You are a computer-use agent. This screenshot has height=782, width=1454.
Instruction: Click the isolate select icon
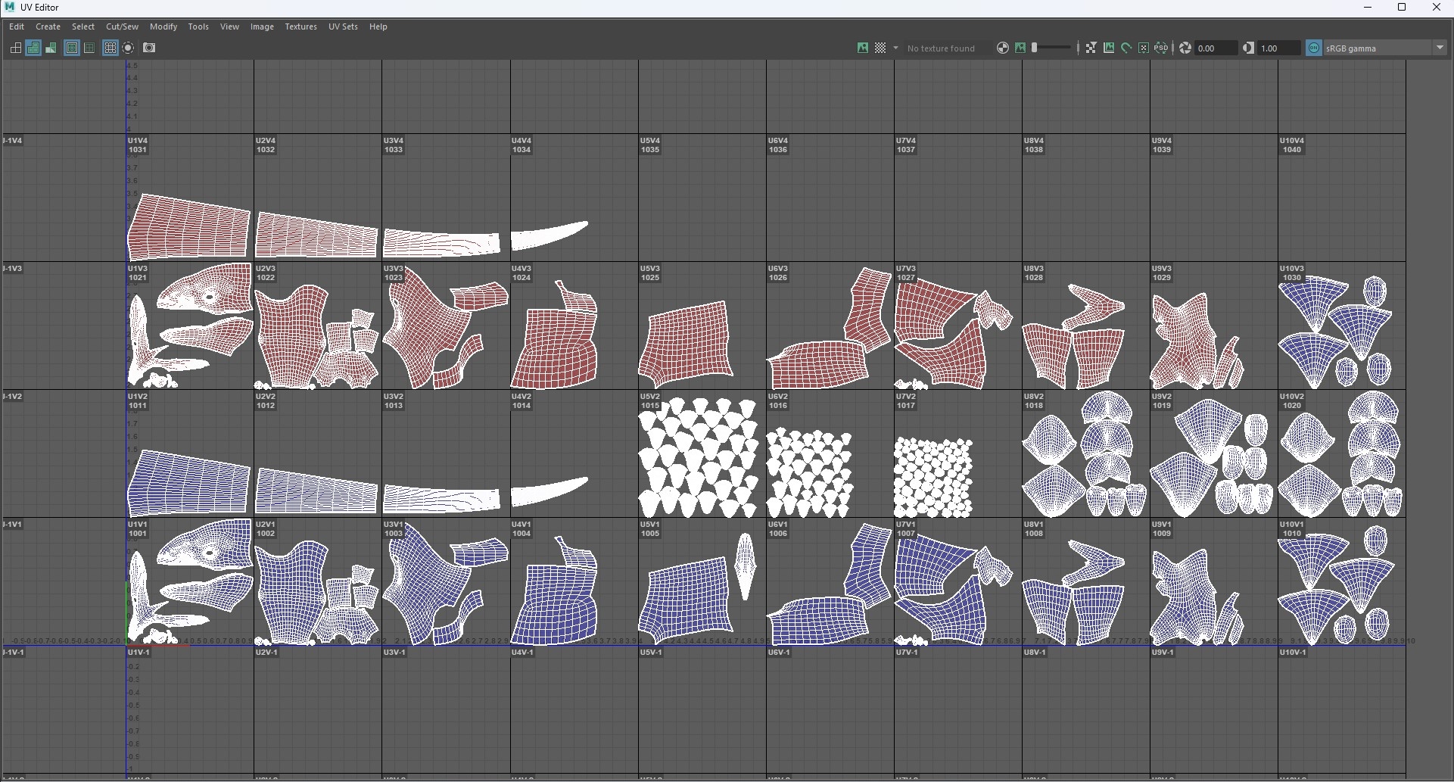click(x=129, y=48)
